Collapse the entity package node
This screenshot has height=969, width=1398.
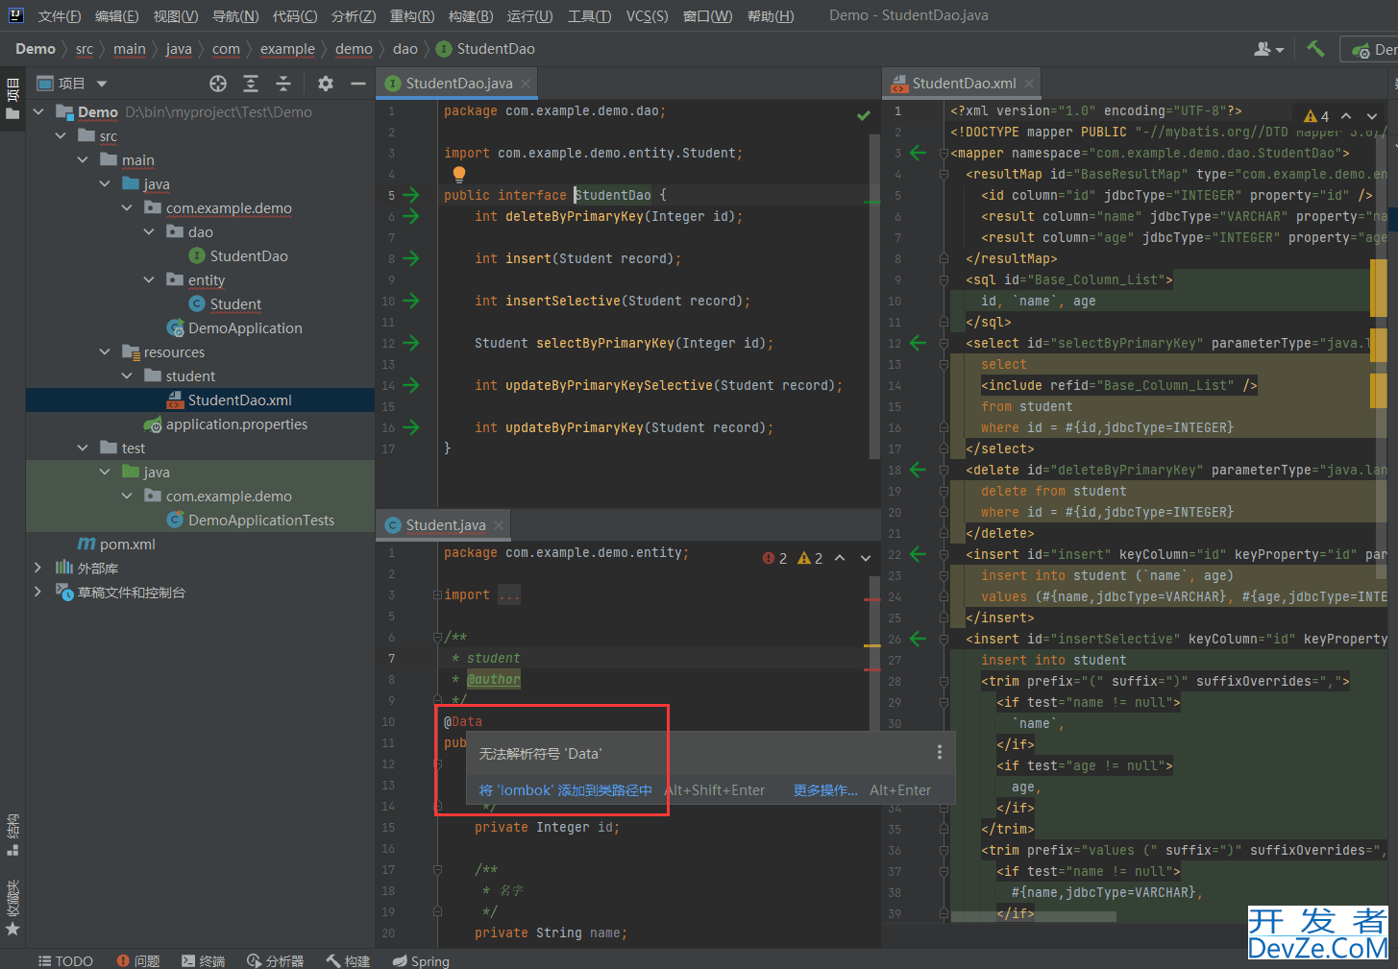[149, 280]
